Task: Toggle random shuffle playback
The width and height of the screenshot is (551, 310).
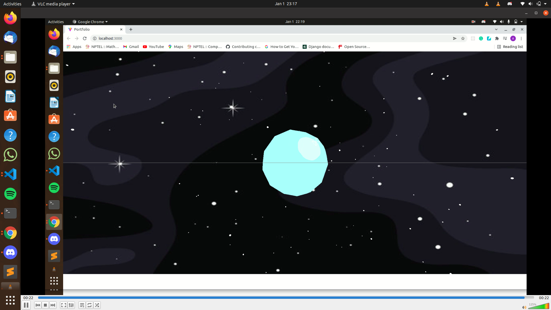Action: click(97, 305)
